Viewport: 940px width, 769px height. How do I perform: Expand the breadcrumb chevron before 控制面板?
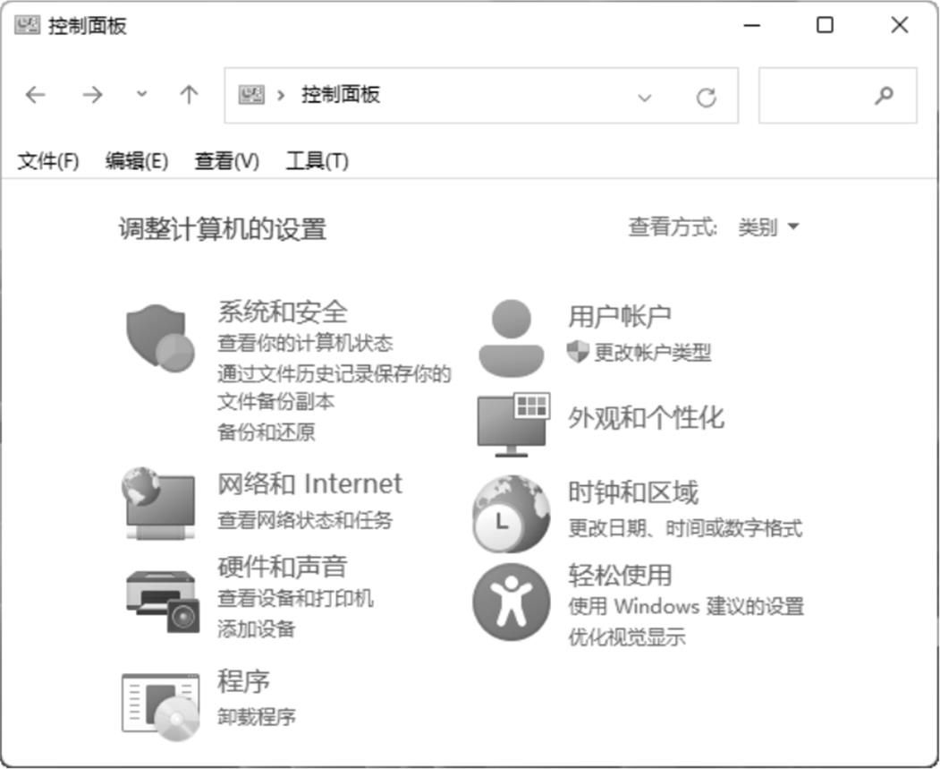click(x=281, y=95)
